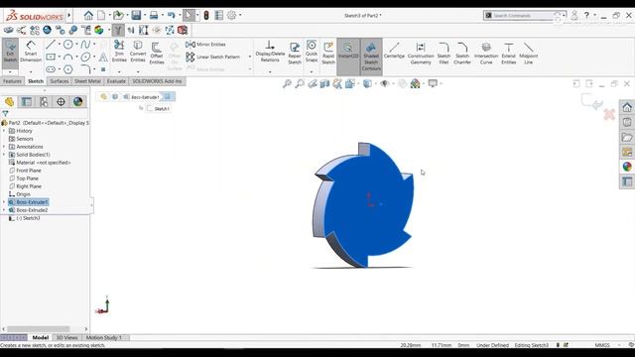Click Trim Entities tool
This screenshot has width=635, height=357.
[119, 51]
